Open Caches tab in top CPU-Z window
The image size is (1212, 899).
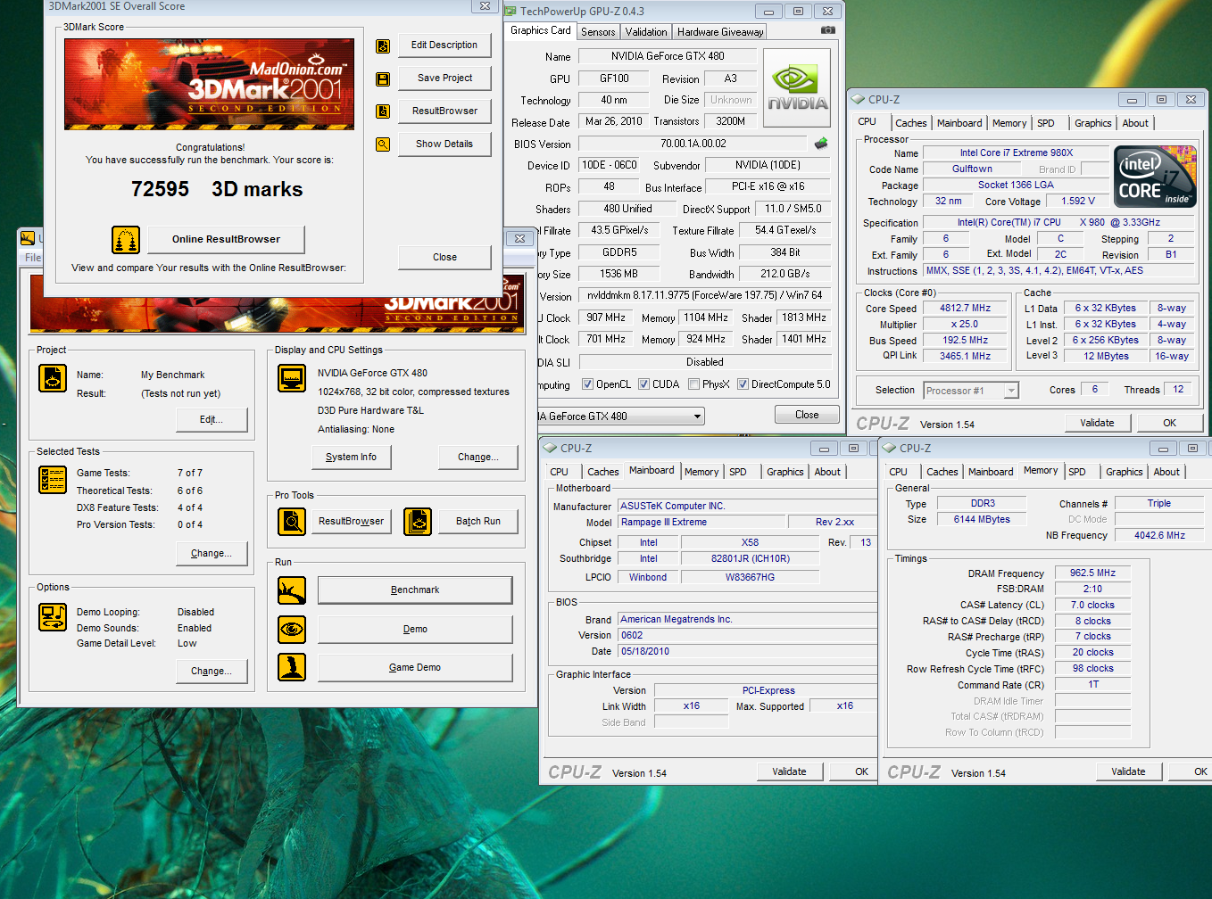point(910,123)
